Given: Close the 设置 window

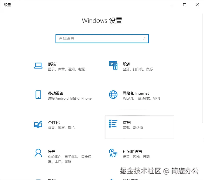Looking at the screenshot, I should pos(197,5).
